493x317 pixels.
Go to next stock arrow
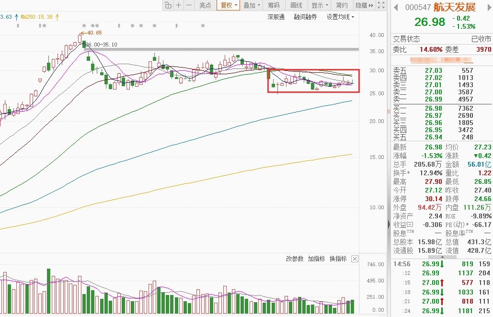click(x=490, y=7)
